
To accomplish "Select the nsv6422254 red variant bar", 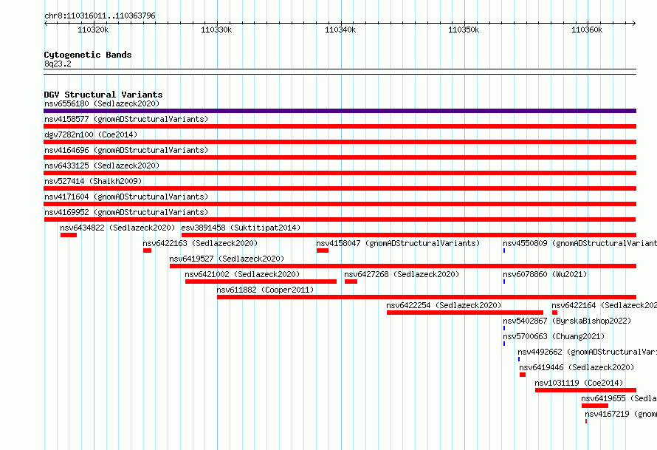I will click(465, 313).
